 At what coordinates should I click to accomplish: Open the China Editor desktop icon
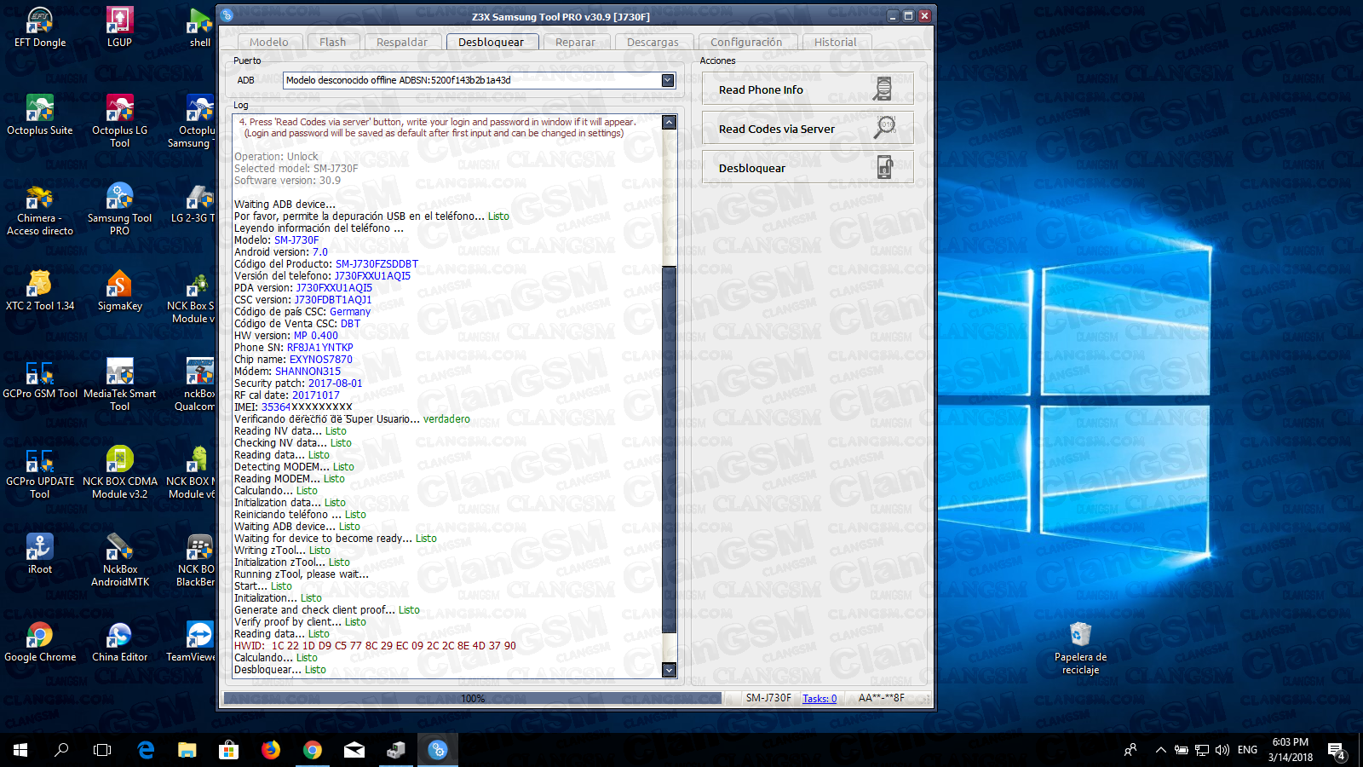pyautogui.click(x=119, y=642)
